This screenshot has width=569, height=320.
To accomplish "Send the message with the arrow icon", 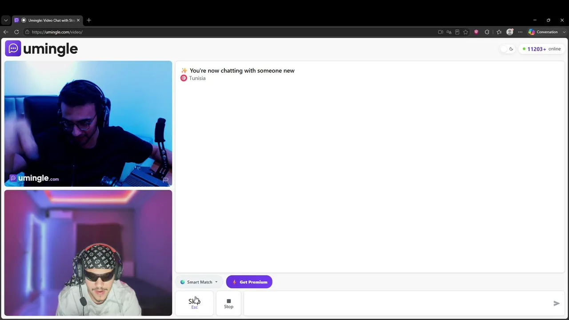I will coord(557,303).
